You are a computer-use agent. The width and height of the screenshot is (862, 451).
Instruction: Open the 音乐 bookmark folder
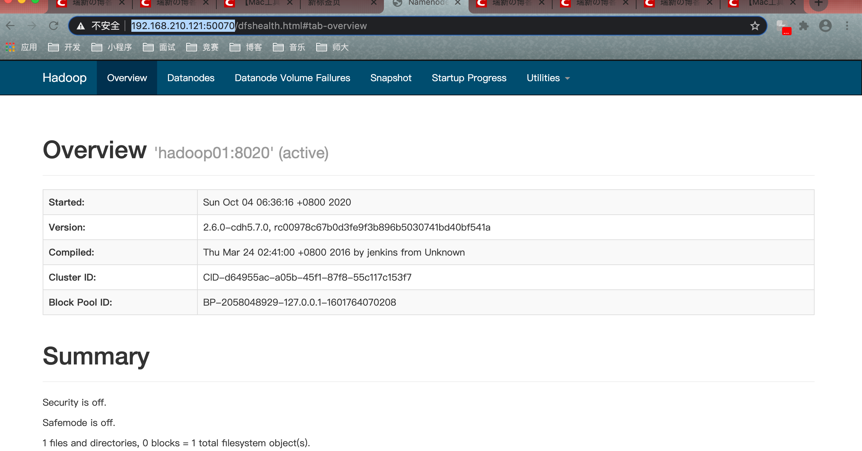[289, 47]
